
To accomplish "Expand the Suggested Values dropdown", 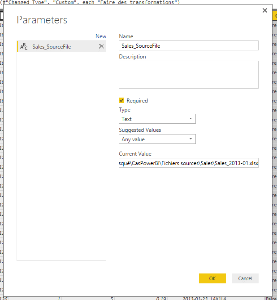I will pyautogui.click(x=157, y=139).
